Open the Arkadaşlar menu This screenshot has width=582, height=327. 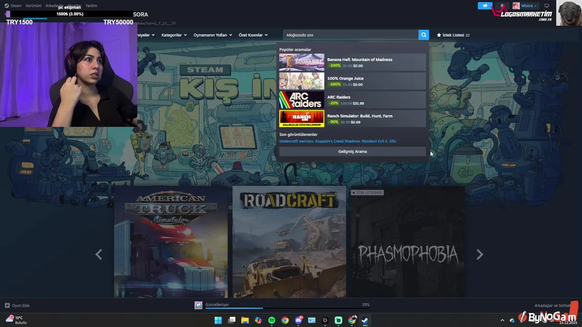point(55,5)
